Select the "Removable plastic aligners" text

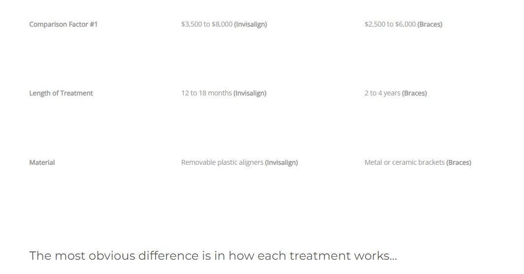pos(222,162)
